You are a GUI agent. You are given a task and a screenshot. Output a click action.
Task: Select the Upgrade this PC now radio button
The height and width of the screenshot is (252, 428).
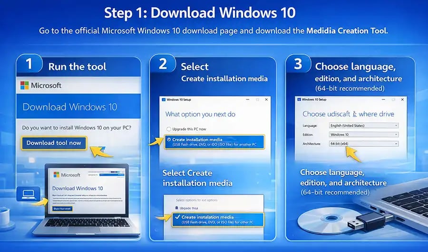pyautogui.click(x=169, y=129)
